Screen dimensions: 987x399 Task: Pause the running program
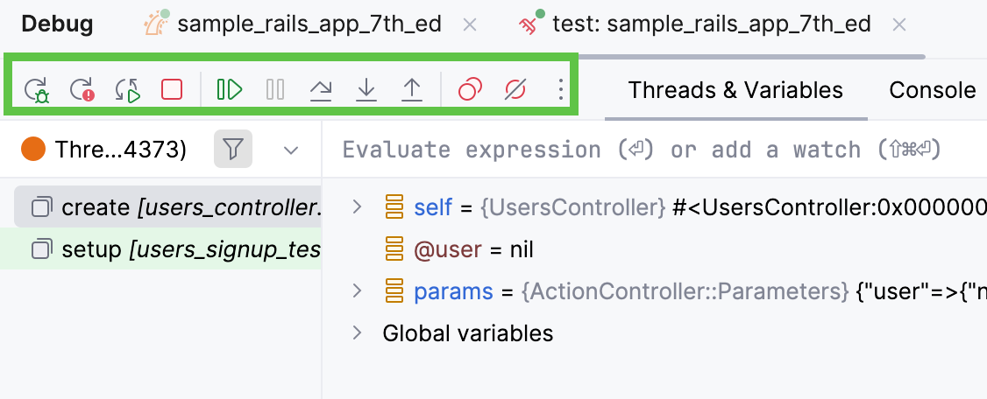[275, 89]
